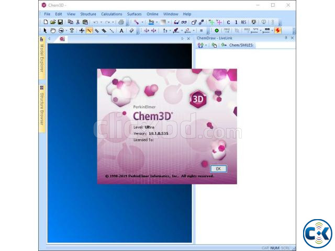The width and height of the screenshot is (335, 251).
Task: Select the document tab with pink icon
Action: [x=62, y=39]
